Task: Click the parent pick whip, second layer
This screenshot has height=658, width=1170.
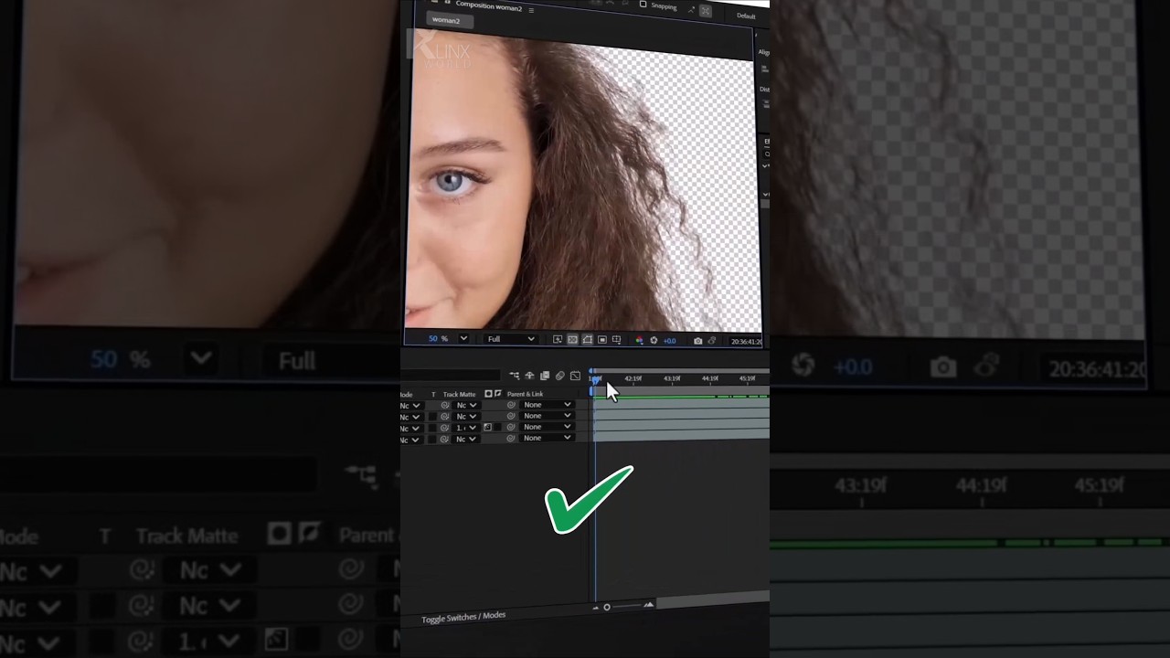Action: point(512,416)
